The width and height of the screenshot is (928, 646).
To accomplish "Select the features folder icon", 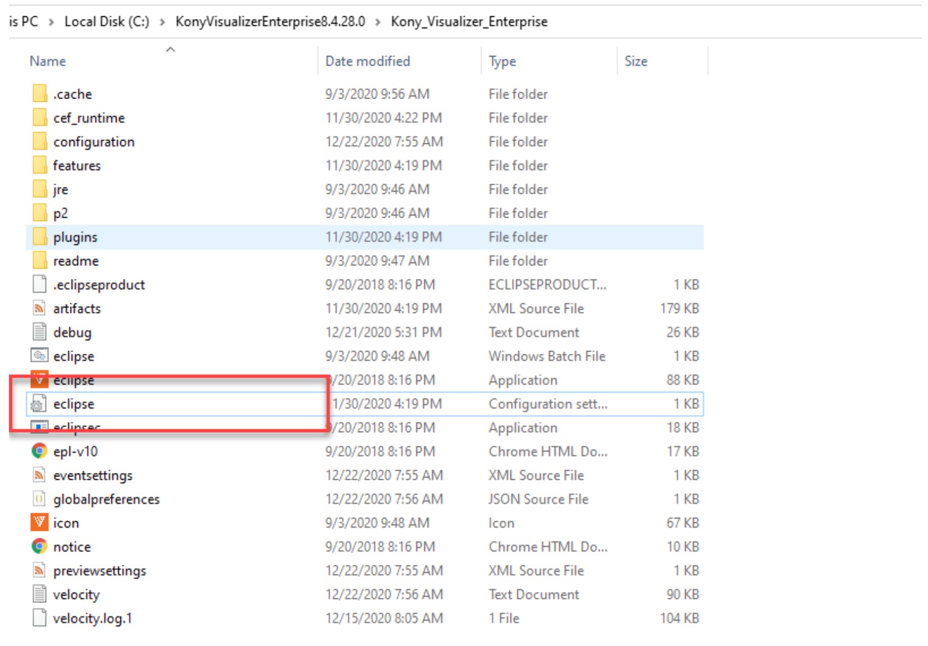I will point(39,165).
